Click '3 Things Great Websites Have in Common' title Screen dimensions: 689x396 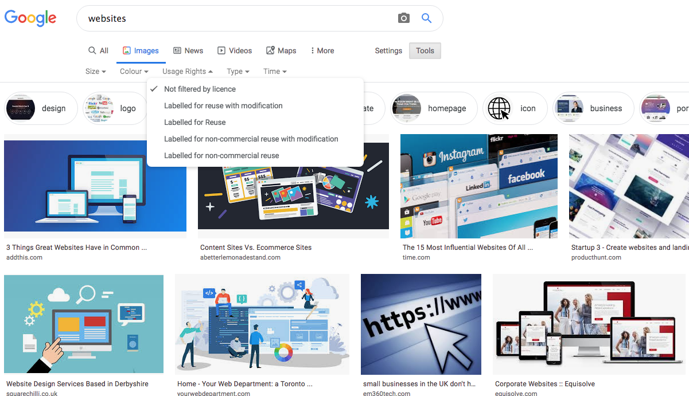pyautogui.click(x=76, y=248)
